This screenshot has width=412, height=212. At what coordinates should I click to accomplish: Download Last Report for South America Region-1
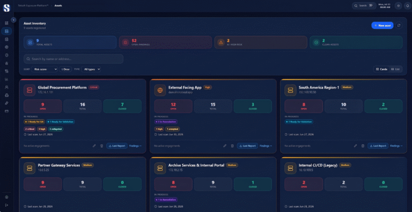pos(378,146)
